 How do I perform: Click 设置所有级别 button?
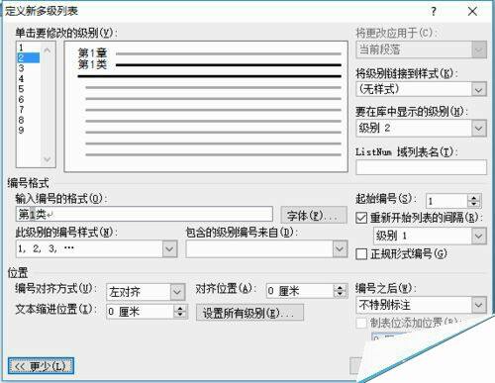[249, 313]
